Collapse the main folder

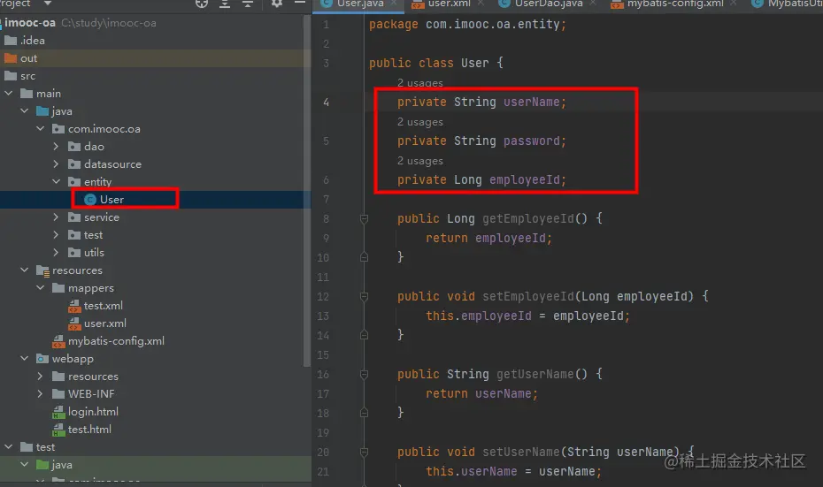tap(9, 94)
